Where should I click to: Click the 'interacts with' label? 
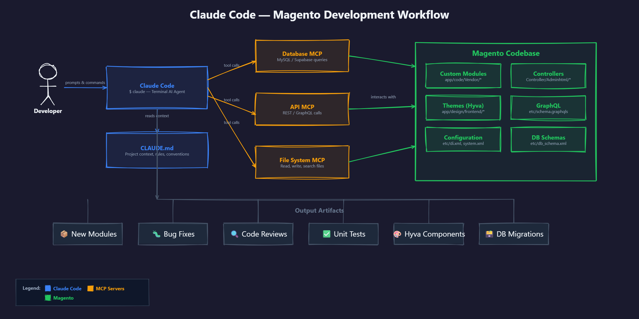coord(383,97)
